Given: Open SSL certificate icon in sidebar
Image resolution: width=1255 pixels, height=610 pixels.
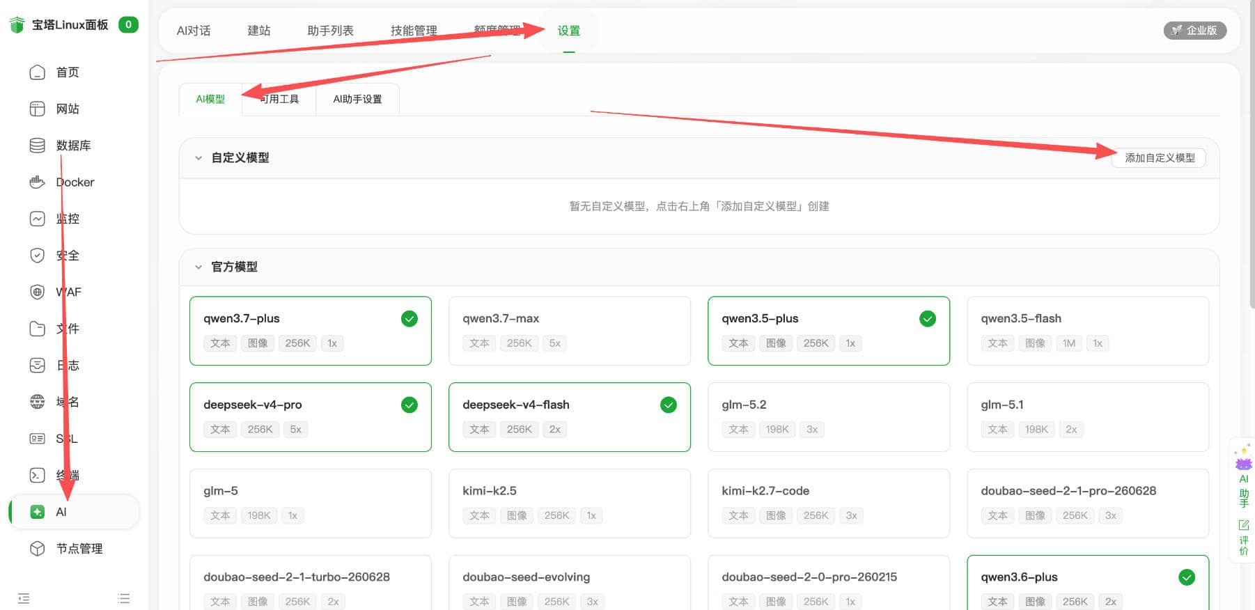Looking at the screenshot, I should (38, 439).
